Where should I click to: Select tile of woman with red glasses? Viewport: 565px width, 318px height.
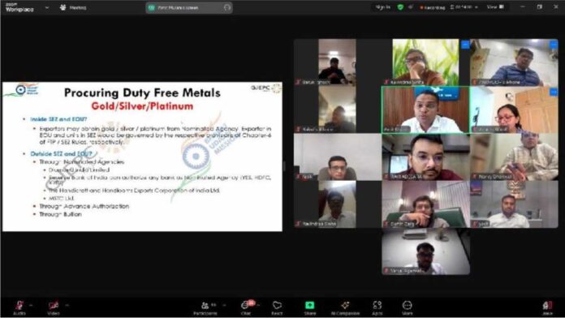point(514,110)
